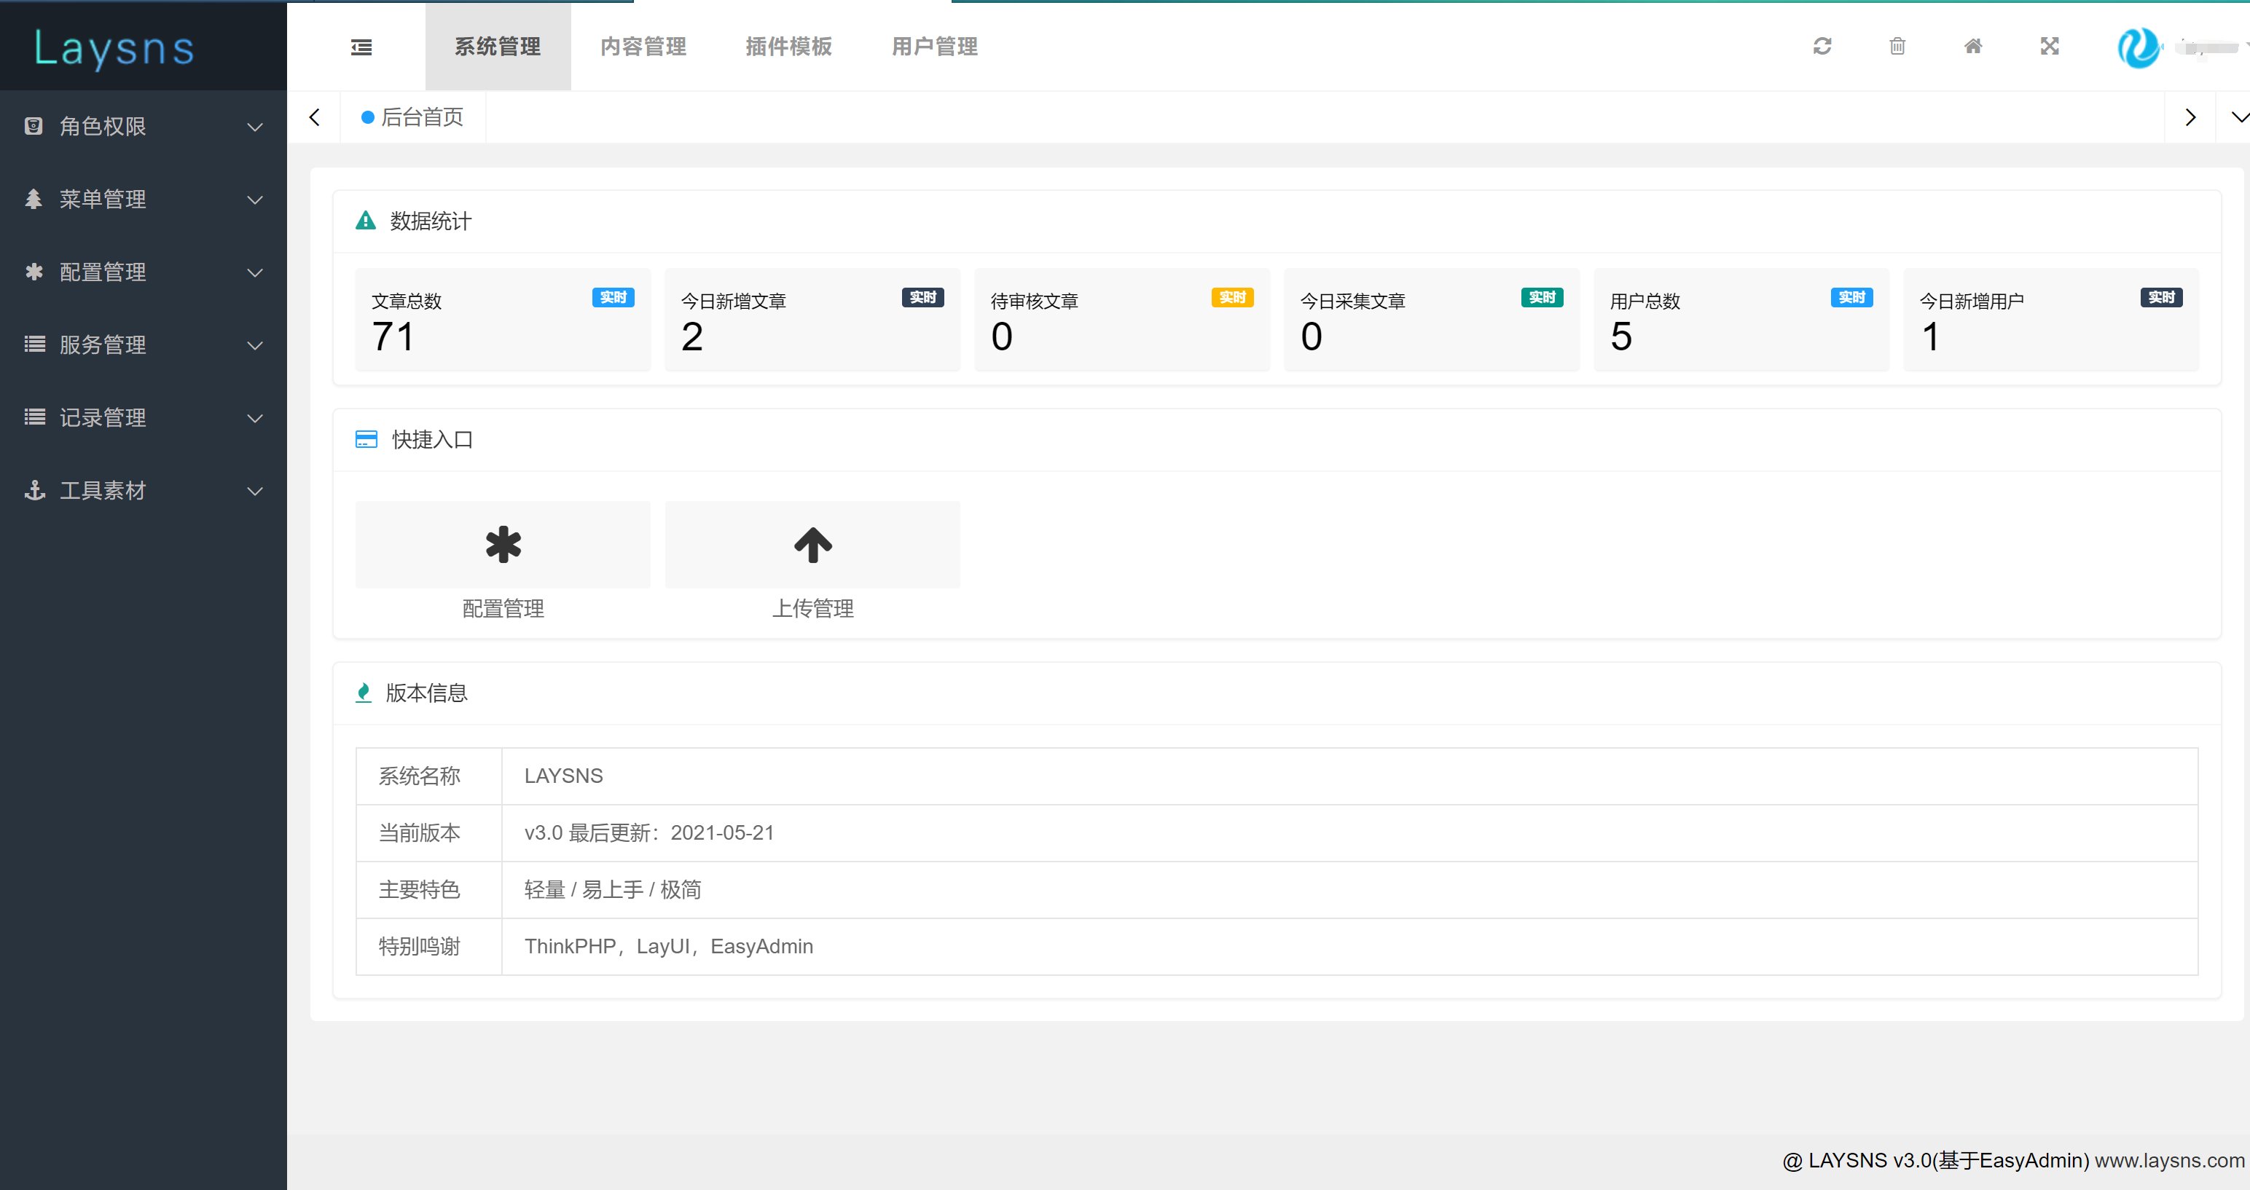Click the 文章总数 value 71
The width and height of the screenshot is (2250, 1190).
pyautogui.click(x=393, y=337)
